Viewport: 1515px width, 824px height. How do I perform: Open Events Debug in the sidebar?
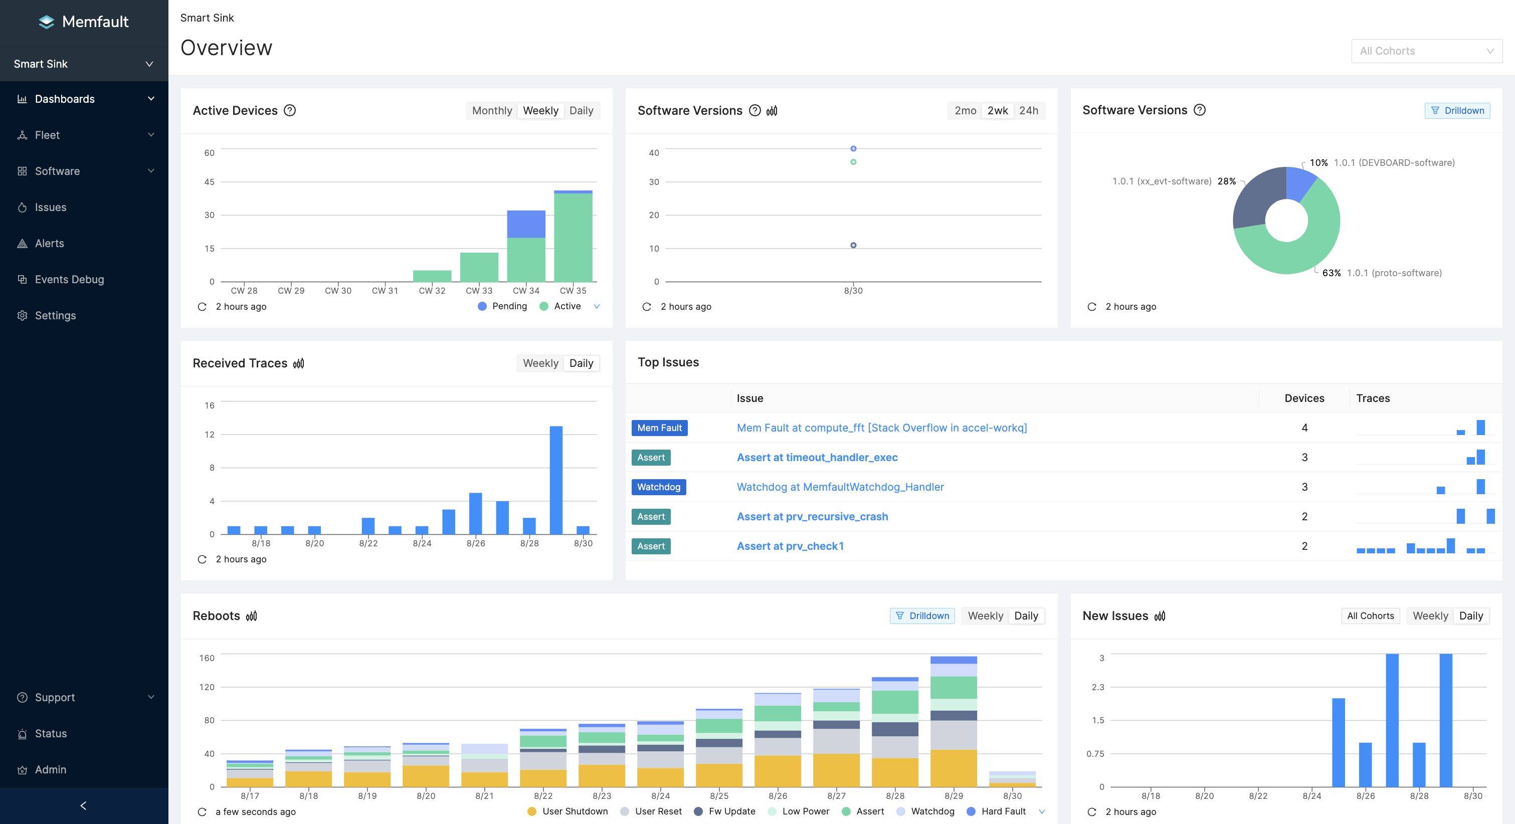[69, 279]
